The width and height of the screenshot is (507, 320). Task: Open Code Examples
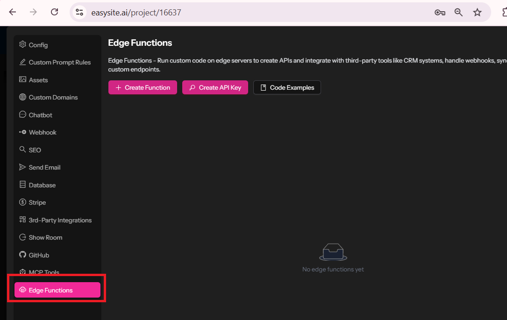tap(287, 87)
